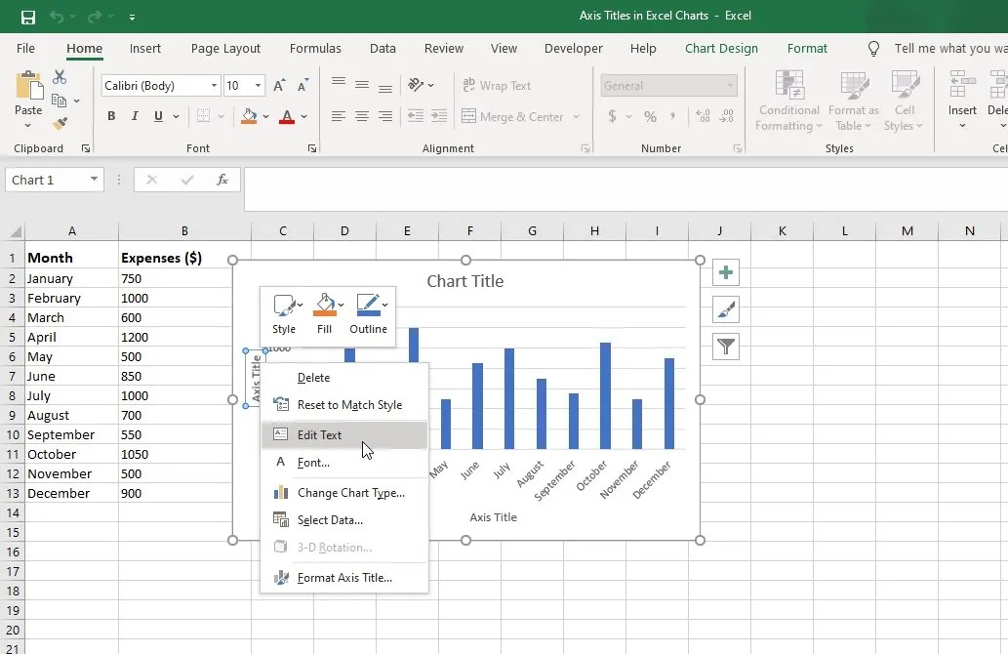This screenshot has width=1008, height=654.
Task: Open Chart Styles with the brush icon
Action: [x=725, y=309]
